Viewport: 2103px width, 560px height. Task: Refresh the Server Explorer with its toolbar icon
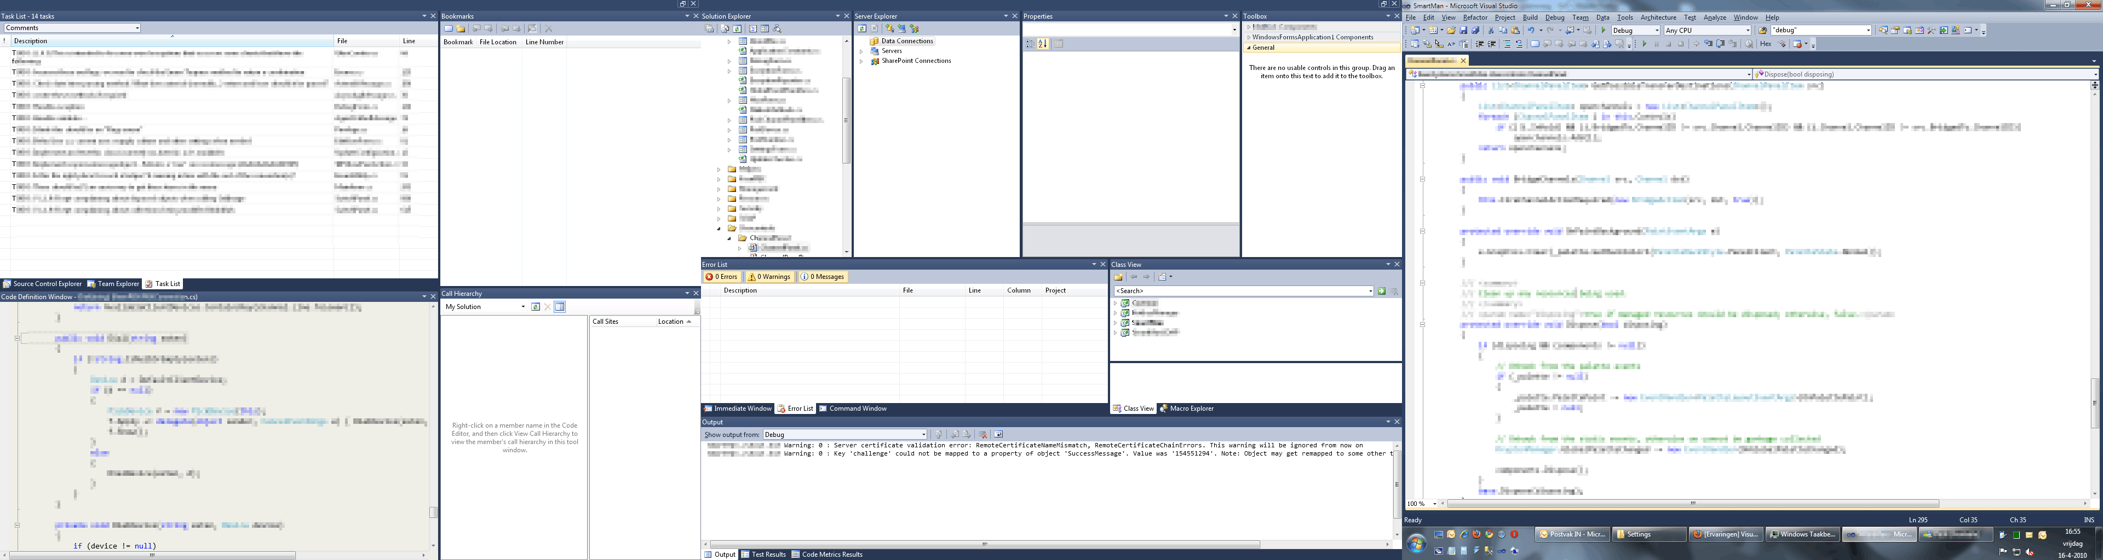[862, 28]
